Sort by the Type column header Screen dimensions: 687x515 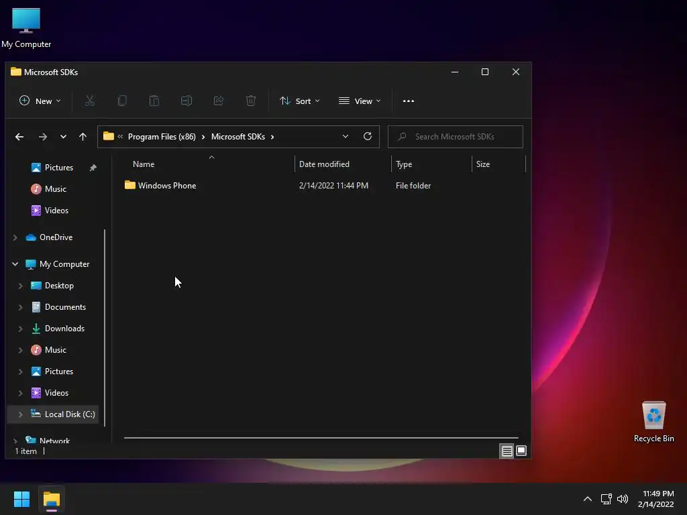click(x=403, y=164)
